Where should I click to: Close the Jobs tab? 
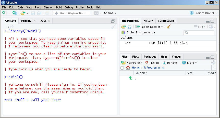pos(49,21)
